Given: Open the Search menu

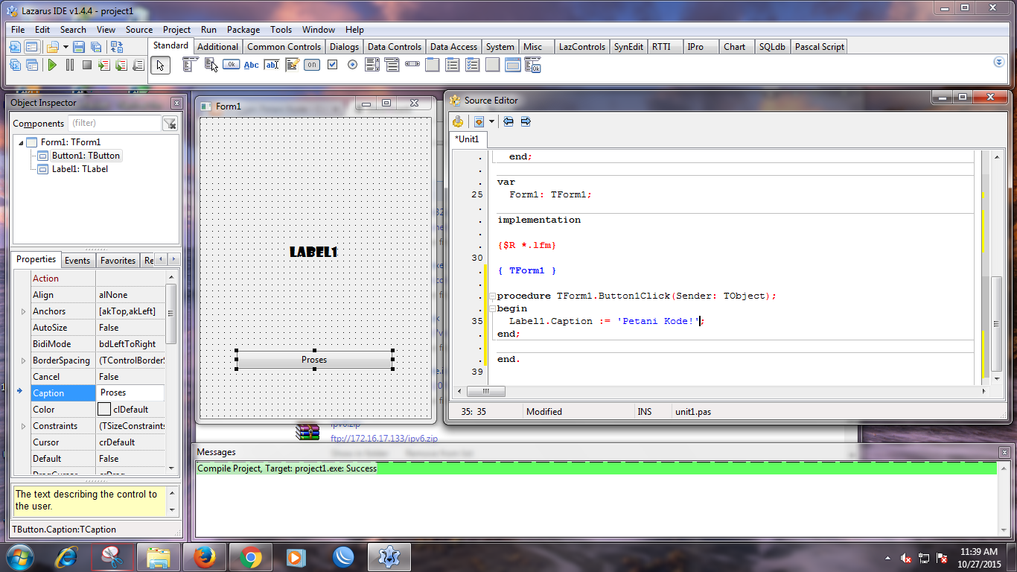Looking at the screenshot, I should pyautogui.click(x=73, y=30).
